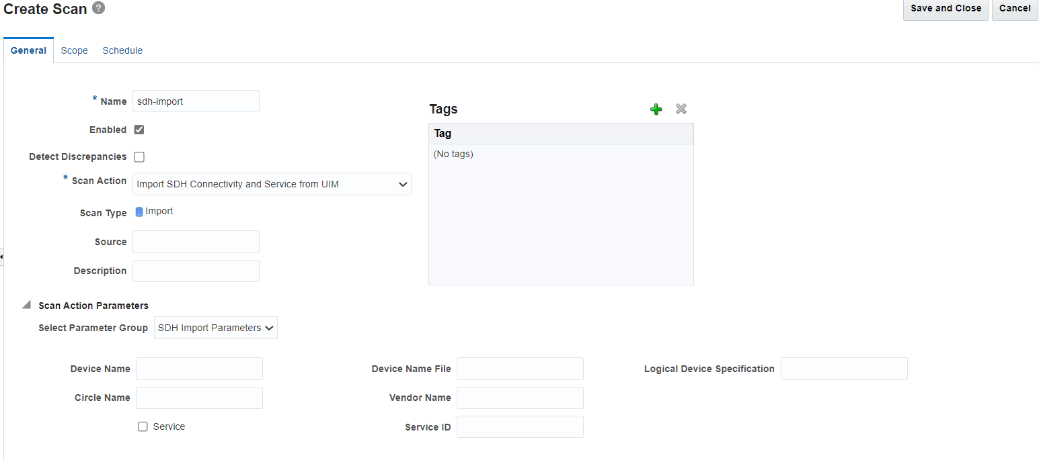
Task: Open the Schedule tab
Action: pyautogui.click(x=122, y=50)
